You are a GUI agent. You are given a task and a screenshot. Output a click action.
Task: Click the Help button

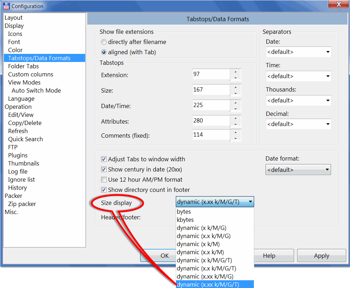point(269,256)
